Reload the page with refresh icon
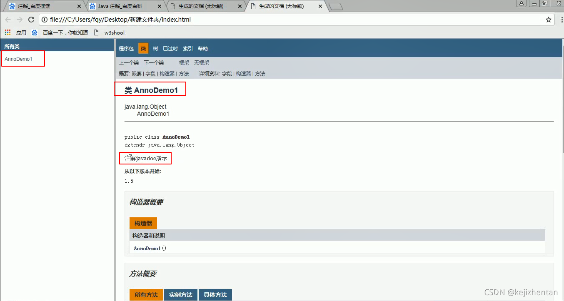Screen dimensions: 564x301 (31, 20)
